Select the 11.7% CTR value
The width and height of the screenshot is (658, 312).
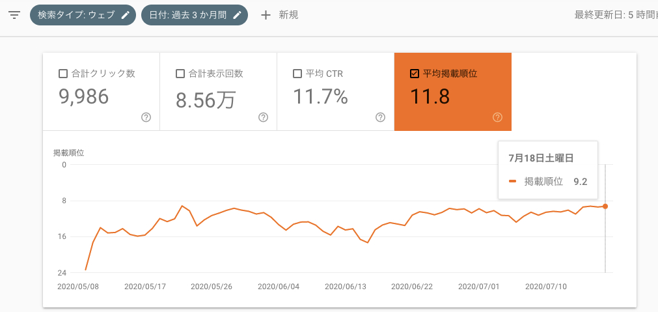tap(320, 96)
